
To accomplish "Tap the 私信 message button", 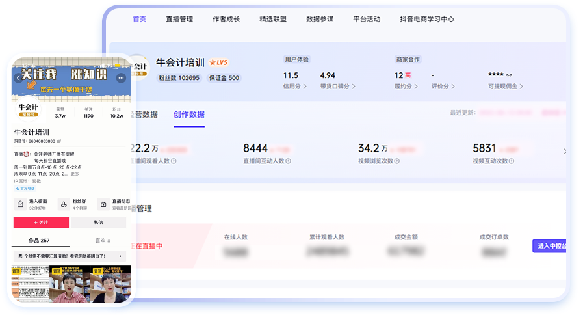I will [x=99, y=222].
